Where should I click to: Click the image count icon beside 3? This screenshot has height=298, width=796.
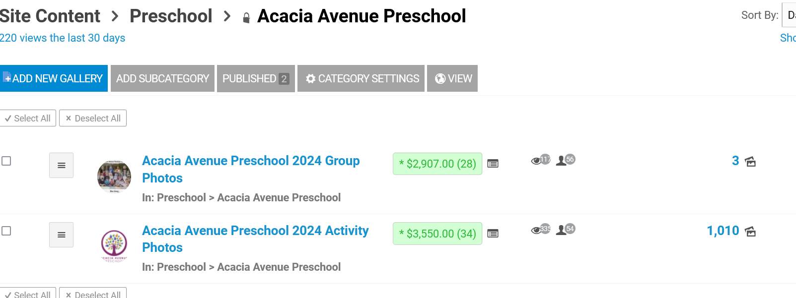750,162
